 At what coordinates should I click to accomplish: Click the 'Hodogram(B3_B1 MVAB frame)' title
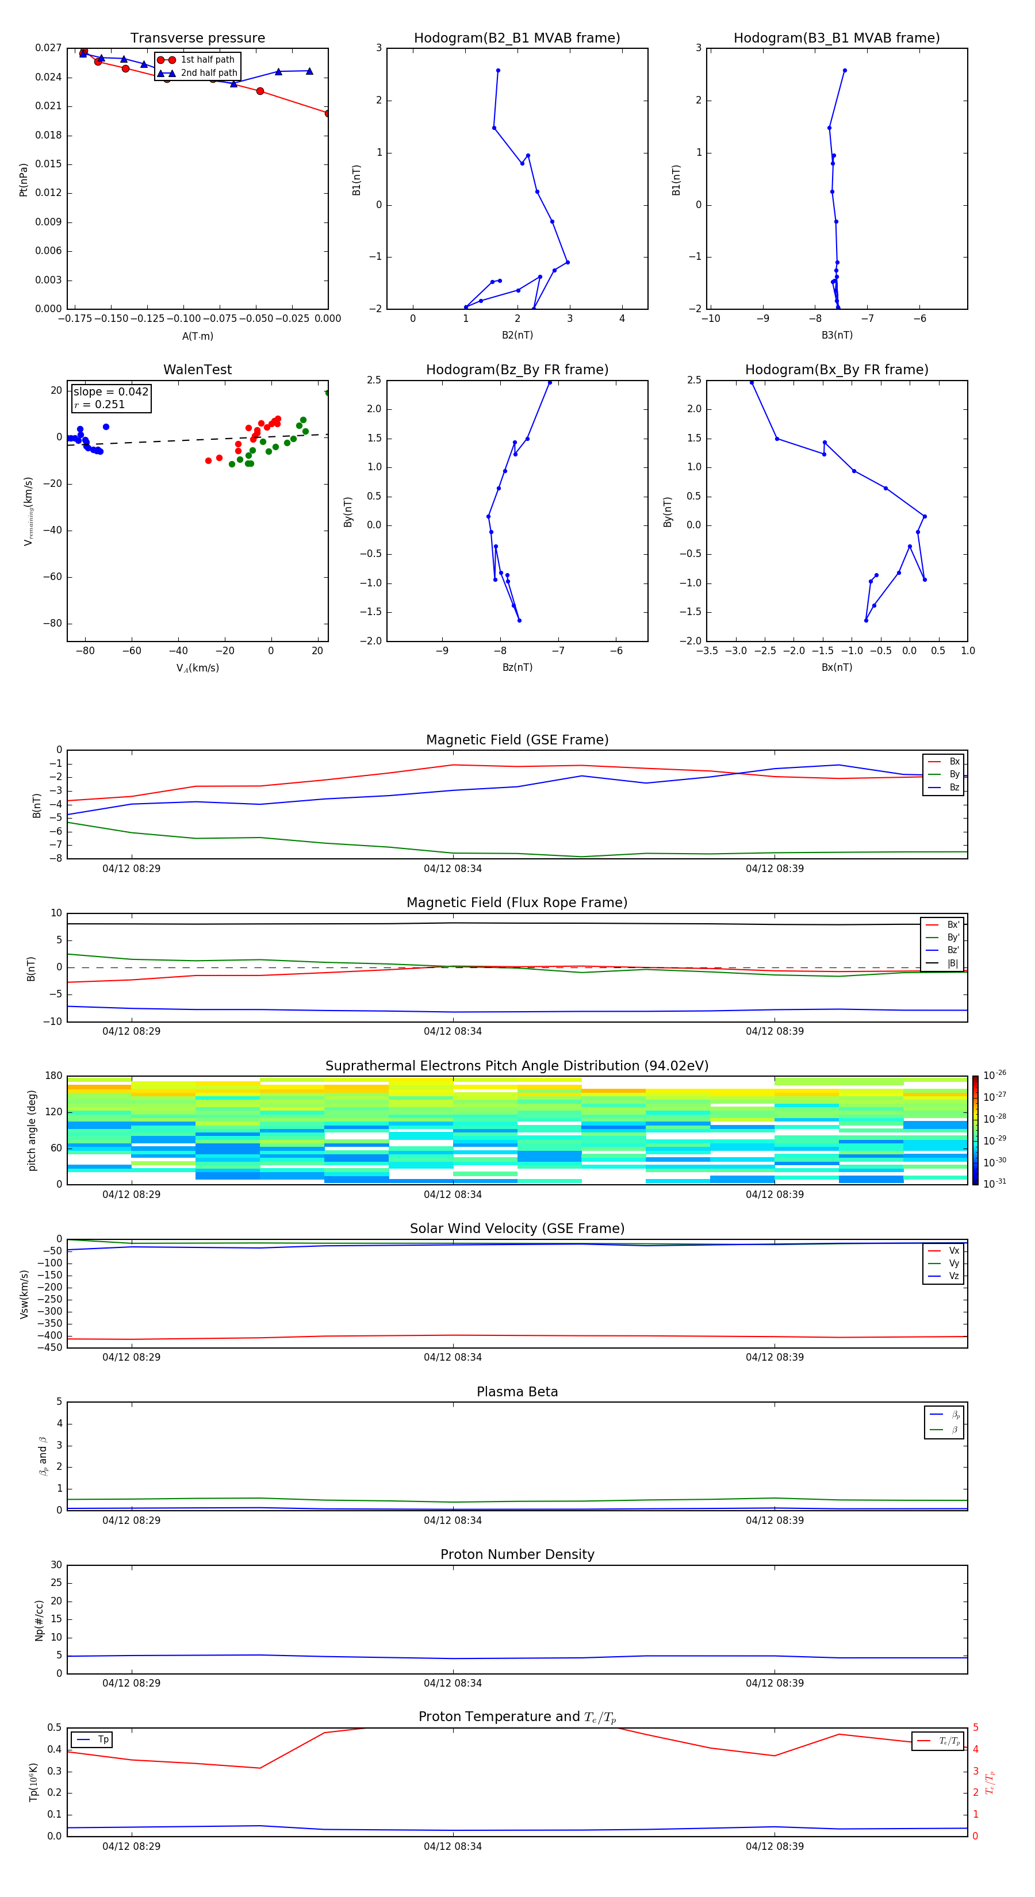(837, 39)
